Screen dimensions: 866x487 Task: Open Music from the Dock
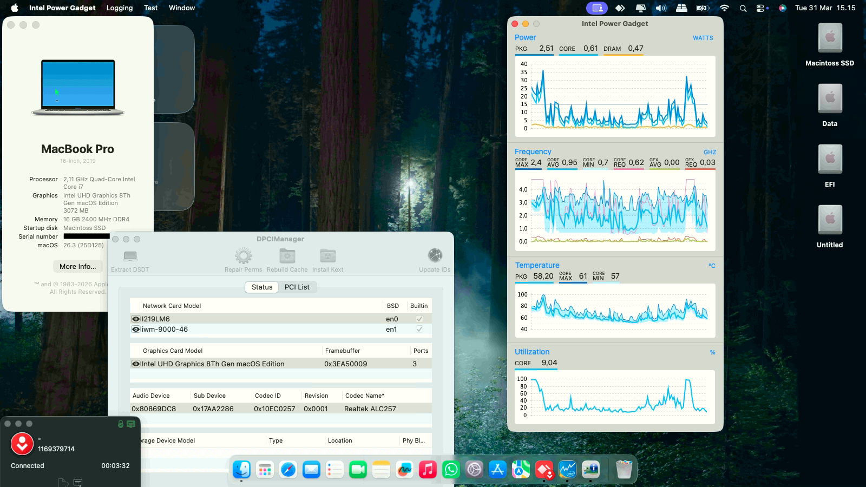[x=428, y=470]
